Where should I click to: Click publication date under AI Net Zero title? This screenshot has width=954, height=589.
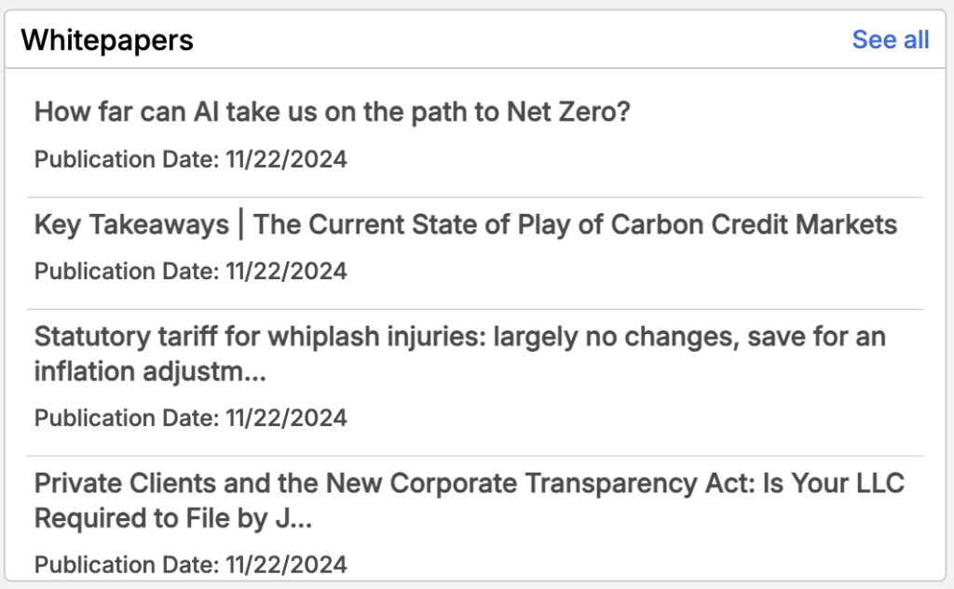tap(191, 159)
